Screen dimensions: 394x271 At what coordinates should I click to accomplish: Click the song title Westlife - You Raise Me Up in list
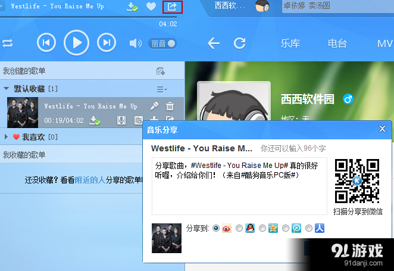[90, 106]
